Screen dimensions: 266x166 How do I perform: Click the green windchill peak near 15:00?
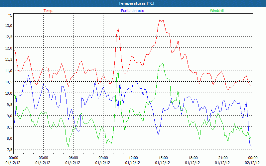pyautogui.click(x=163, y=63)
